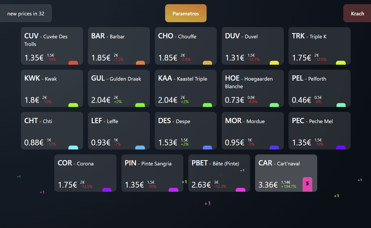The height and width of the screenshot is (228, 371).
Task: Select the KWK Kwak beer card
Action: click(52, 88)
